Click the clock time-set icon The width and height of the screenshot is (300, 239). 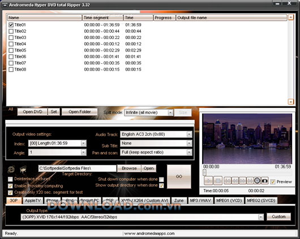pos(257,181)
